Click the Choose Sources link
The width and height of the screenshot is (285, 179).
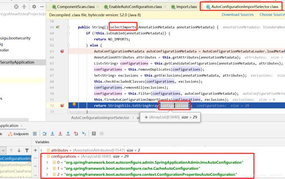272,14
